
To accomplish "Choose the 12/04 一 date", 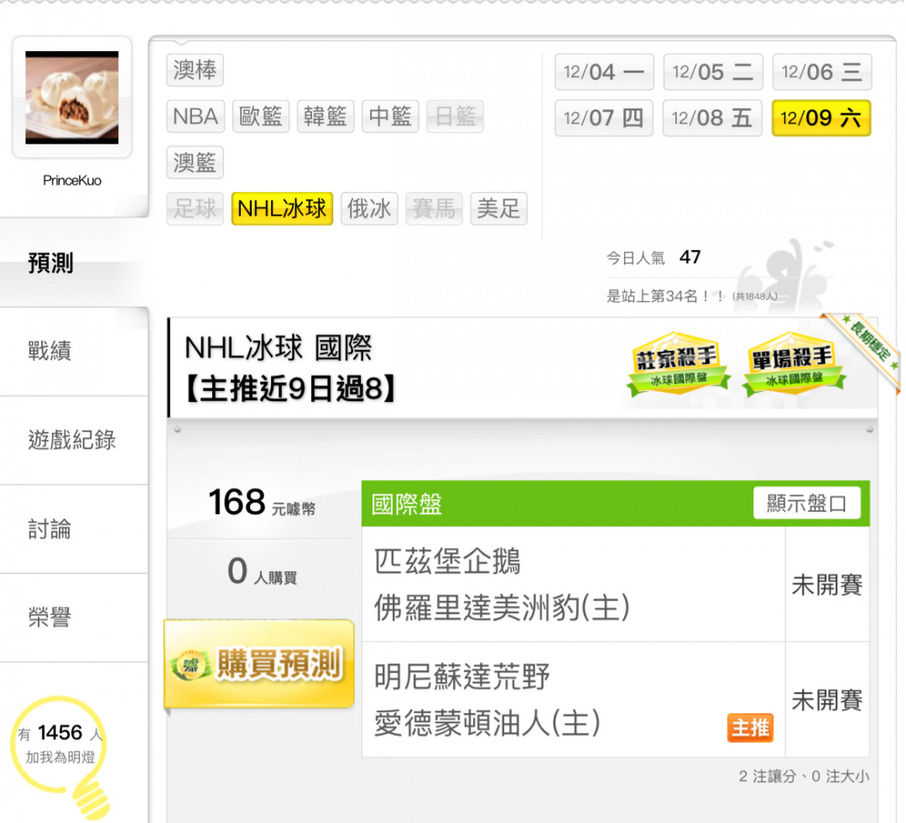I will coord(604,72).
